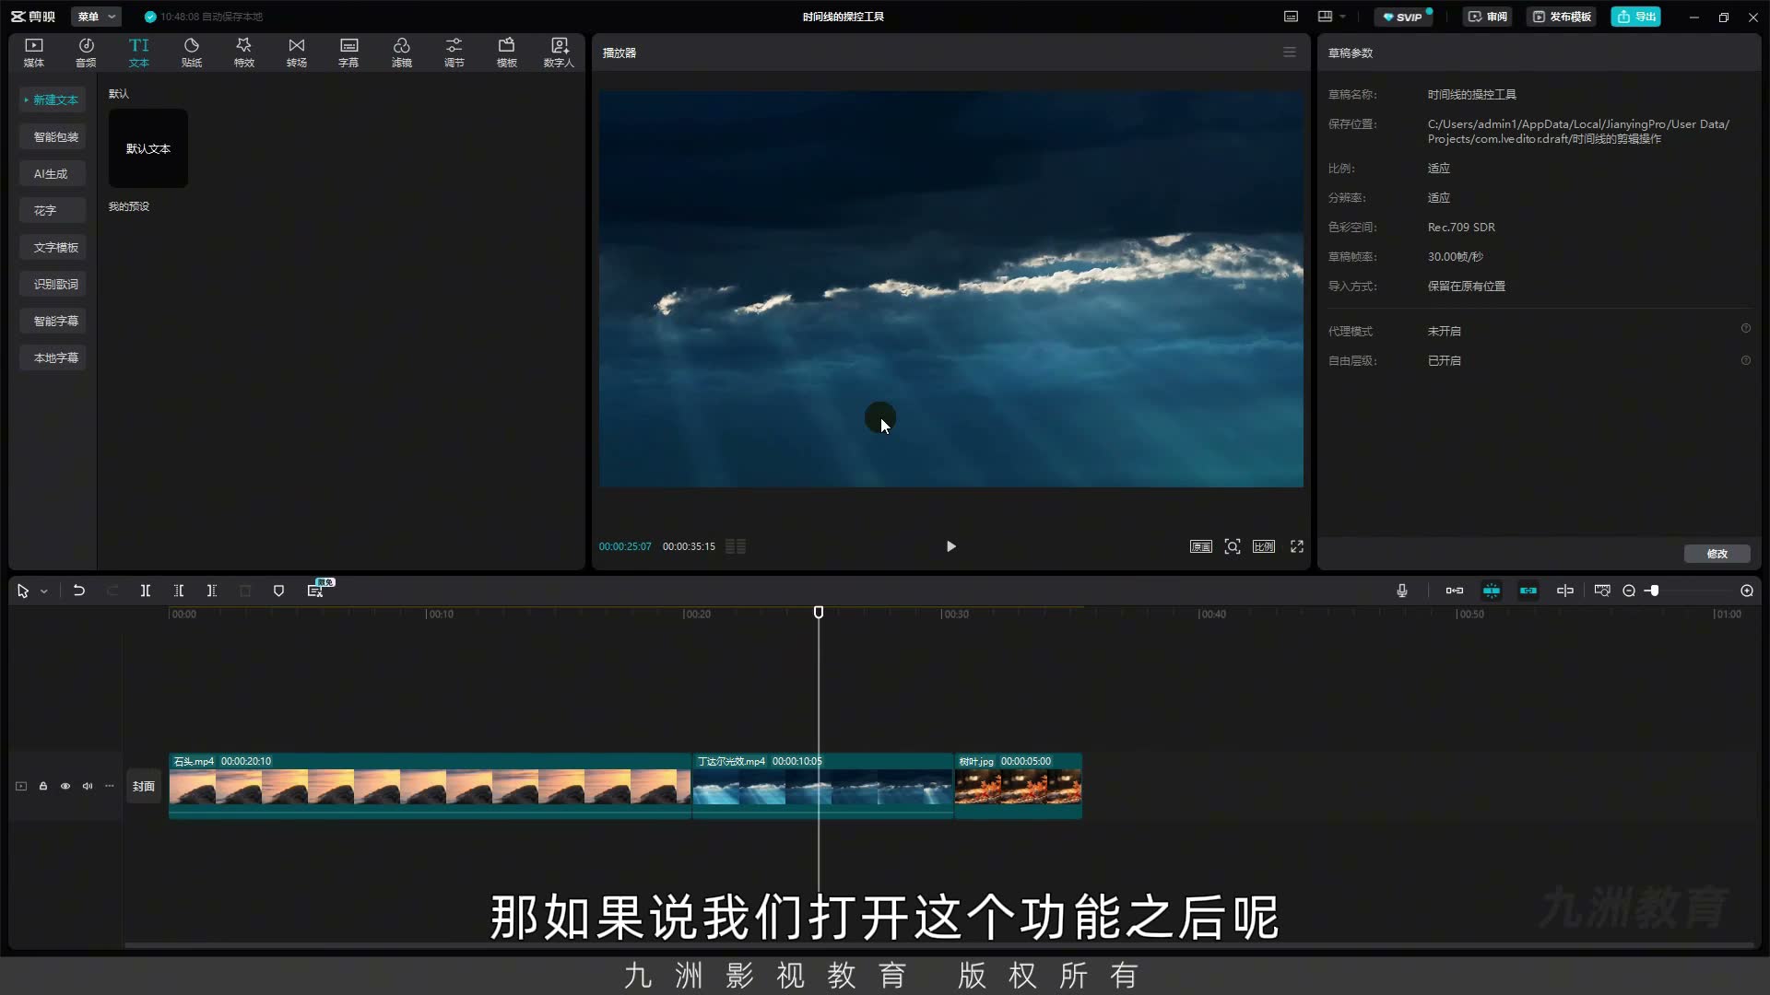The image size is (1770, 995).
Task: Click the 封面 cover button
Action: (x=144, y=786)
